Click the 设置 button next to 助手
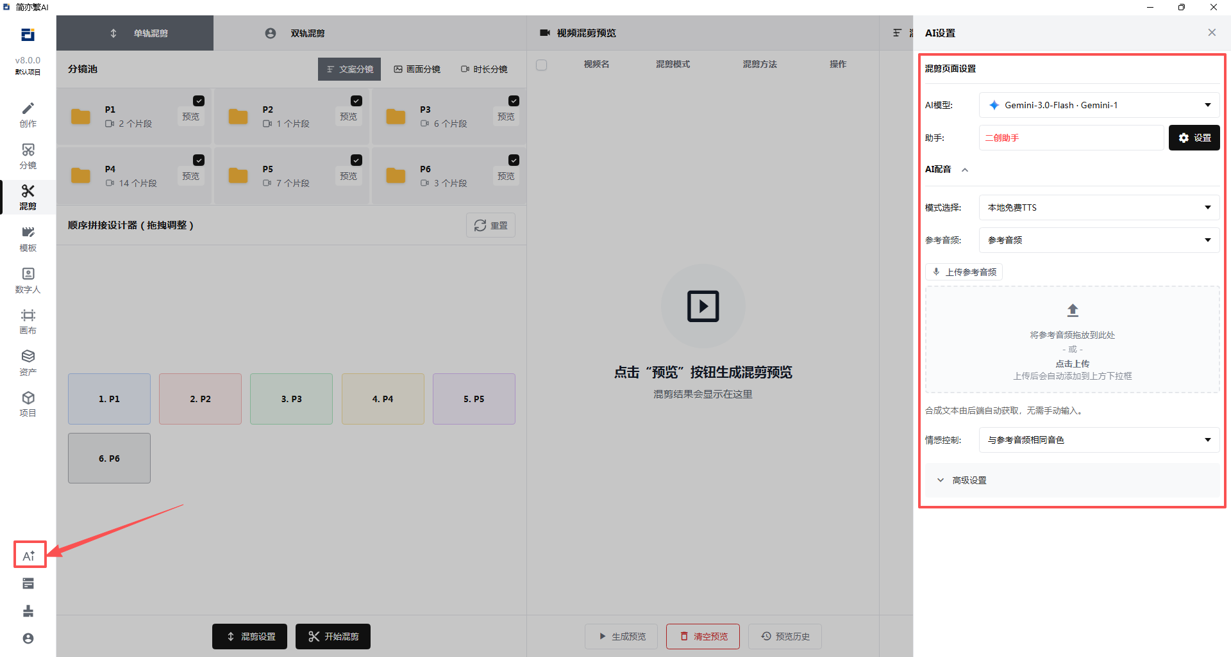The width and height of the screenshot is (1231, 657). 1194,138
